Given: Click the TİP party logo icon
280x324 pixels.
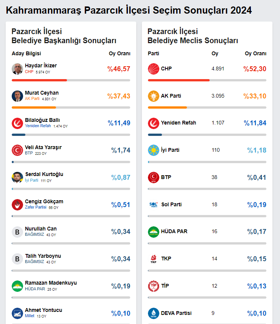Looking at the screenshot, I should tap(154, 286).
